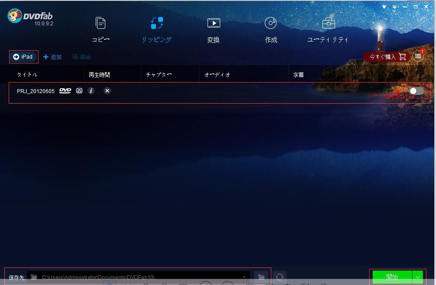Click 追加 to add a source

pos(52,56)
